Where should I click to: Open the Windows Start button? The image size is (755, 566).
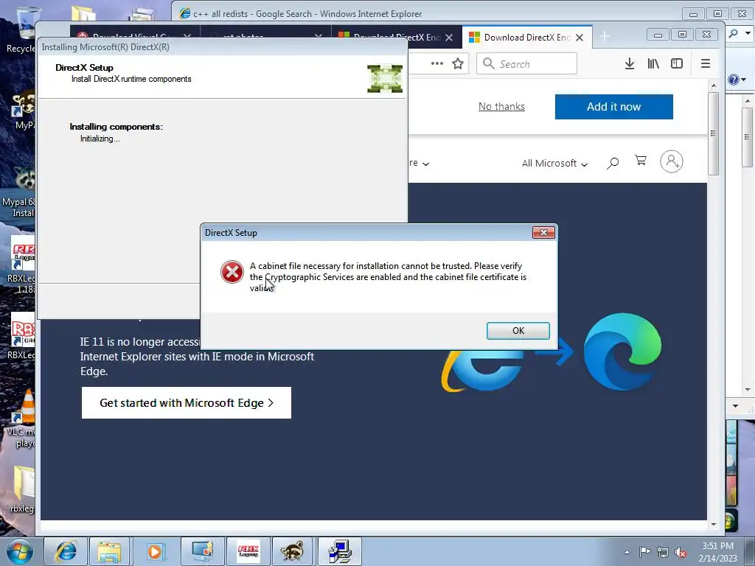(20, 551)
